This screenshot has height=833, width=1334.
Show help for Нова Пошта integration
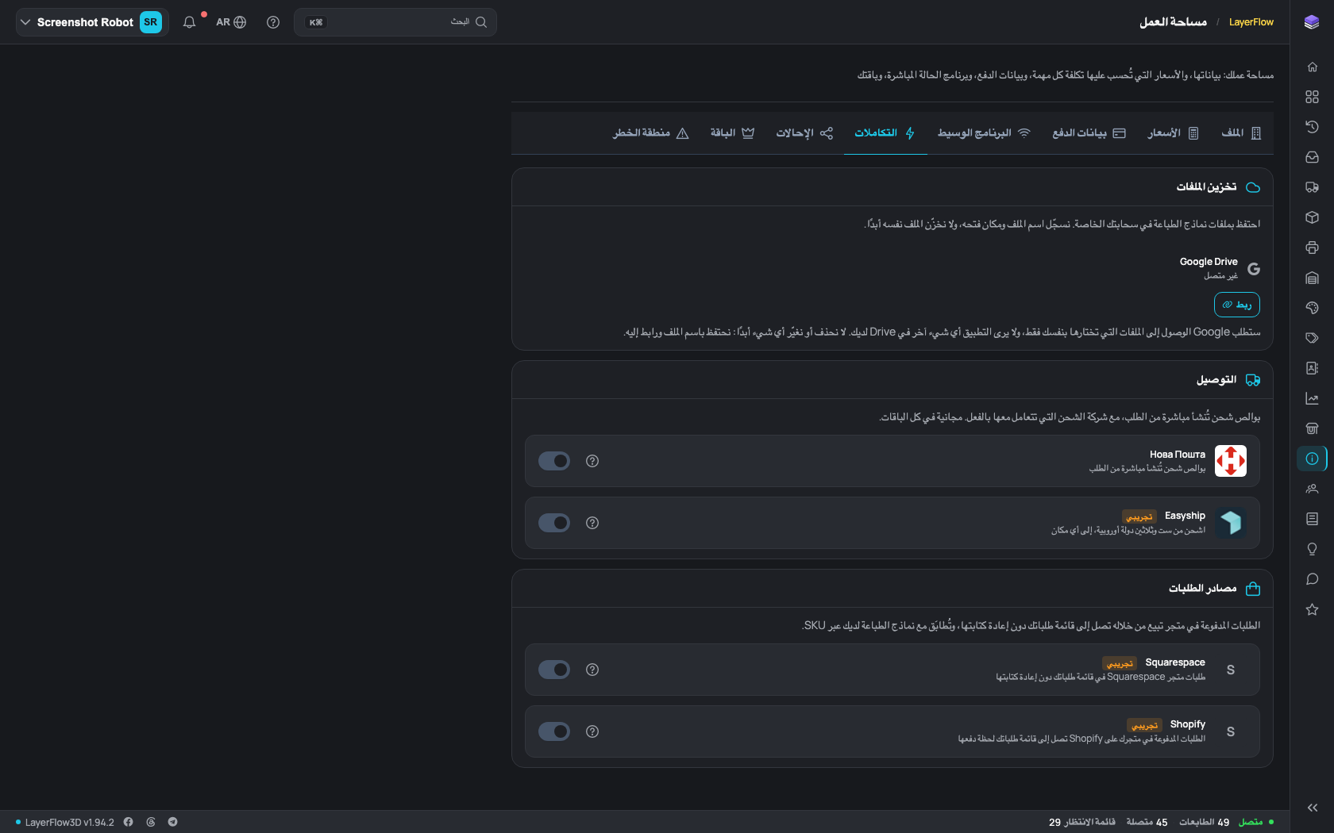click(592, 461)
